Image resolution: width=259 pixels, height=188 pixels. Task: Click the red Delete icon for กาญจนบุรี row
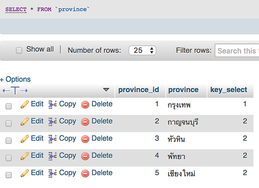pos(85,122)
